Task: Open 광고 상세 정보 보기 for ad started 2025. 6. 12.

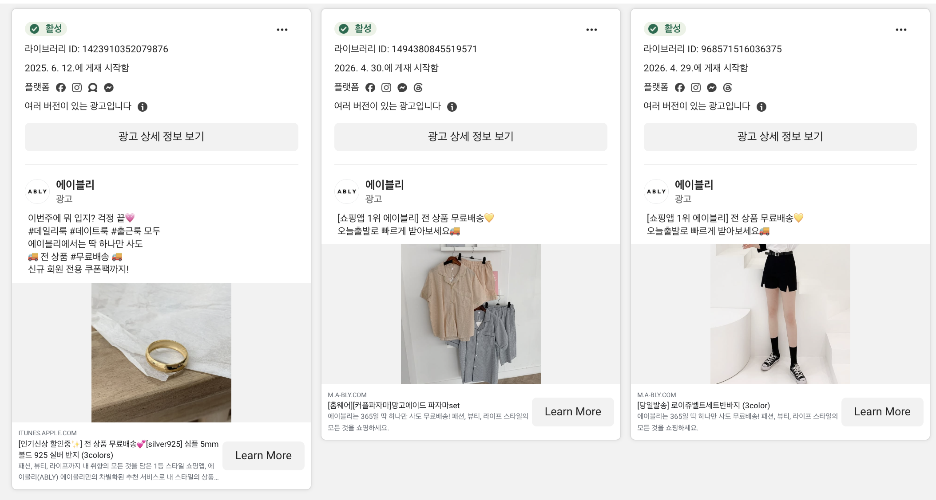Action: tap(162, 137)
